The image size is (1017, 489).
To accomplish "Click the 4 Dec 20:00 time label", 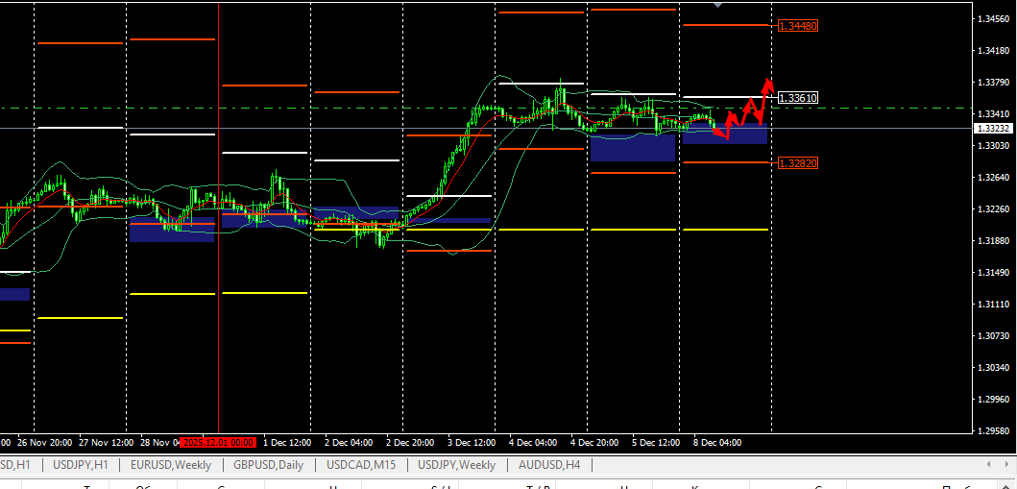I will tap(594, 442).
